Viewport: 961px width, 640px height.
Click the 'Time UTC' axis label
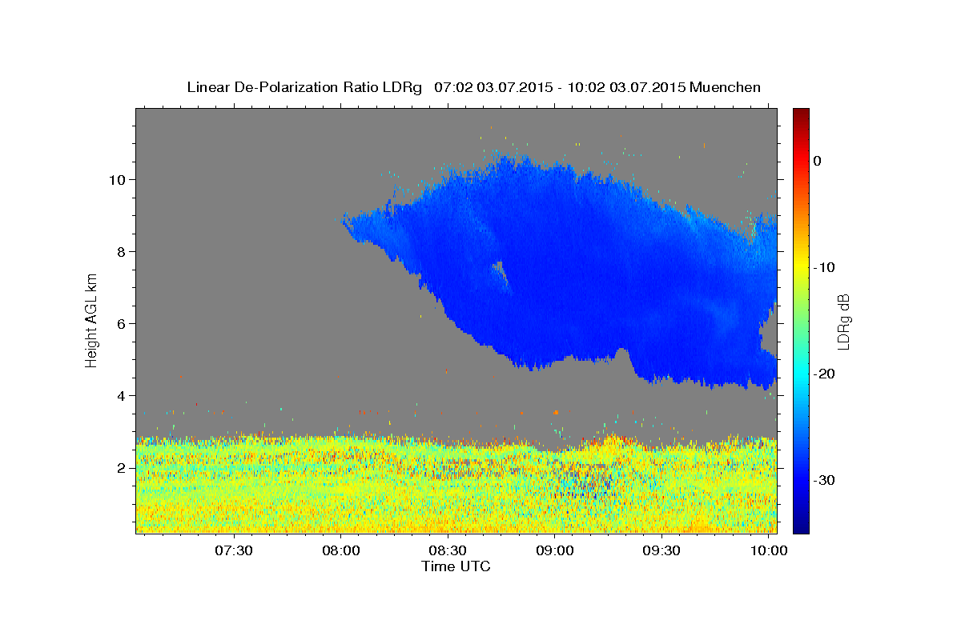pyautogui.click(x=456, y=566)
